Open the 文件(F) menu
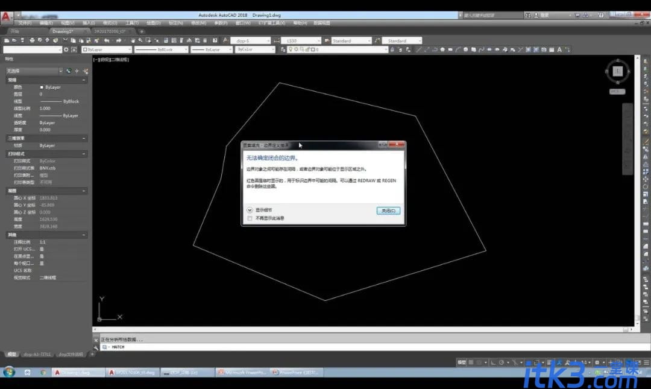 25,23
